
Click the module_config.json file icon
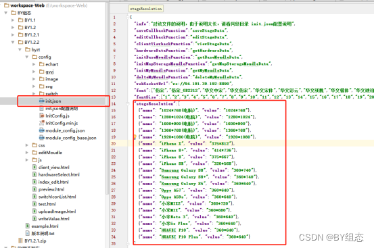[42, 130]
